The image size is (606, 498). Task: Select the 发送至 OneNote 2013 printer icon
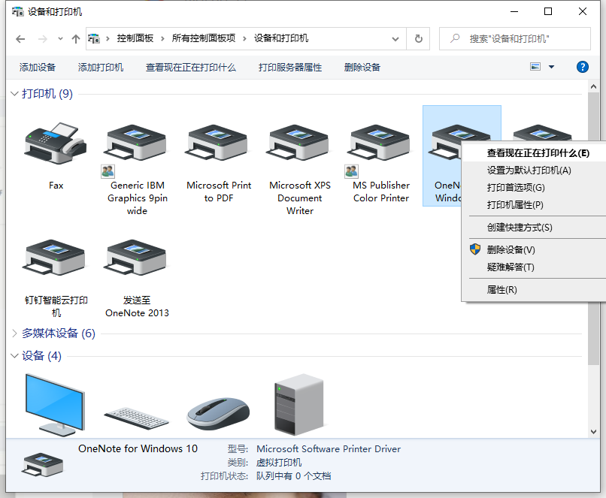[137, 258]
